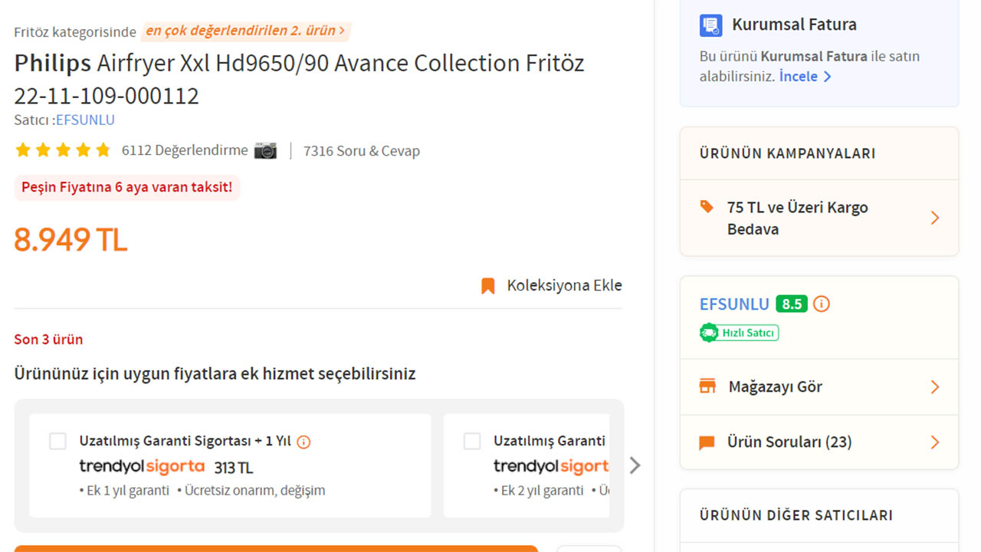Open the 6112 Değerlendirme reviews
The height and width of the screenshot is (552, 981).
point(184,150)
